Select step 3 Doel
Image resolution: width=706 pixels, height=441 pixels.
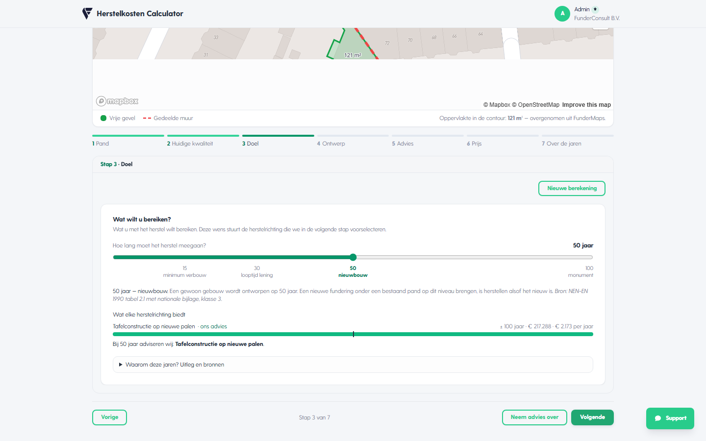(x=278, y=140)
